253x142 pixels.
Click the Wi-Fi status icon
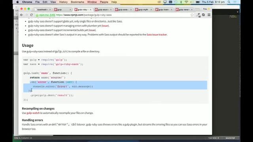tap(186, 2)
